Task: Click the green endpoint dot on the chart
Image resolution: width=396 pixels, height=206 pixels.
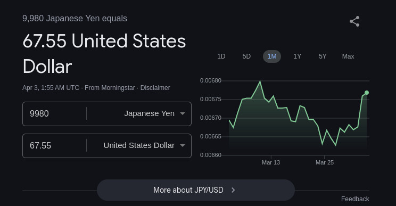Action: (367, 93)
